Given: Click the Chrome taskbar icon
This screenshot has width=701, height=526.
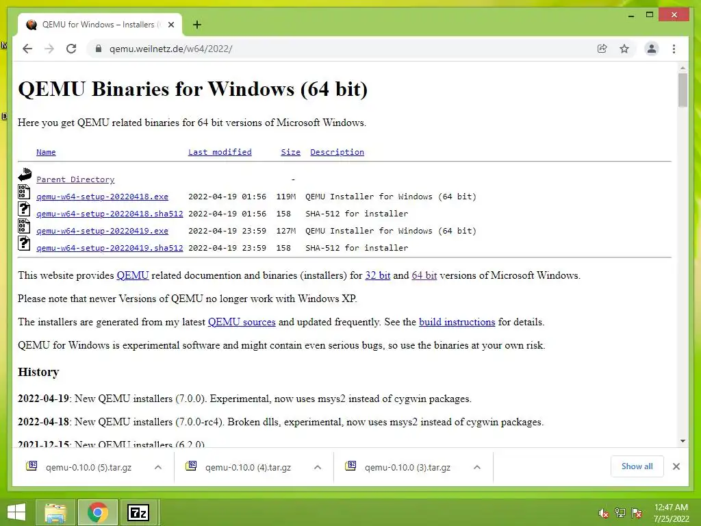Looking at the screenshot, I should (x=97, y=512).
